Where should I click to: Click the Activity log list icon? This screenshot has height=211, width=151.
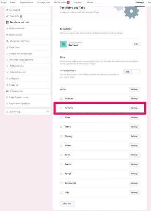tap(7, 112)
